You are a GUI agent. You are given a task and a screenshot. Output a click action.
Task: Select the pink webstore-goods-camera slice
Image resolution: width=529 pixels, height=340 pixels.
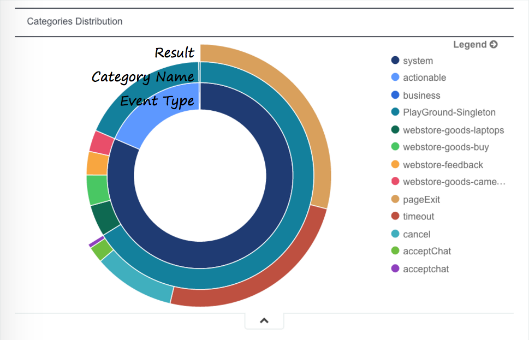tap(102, 144)
